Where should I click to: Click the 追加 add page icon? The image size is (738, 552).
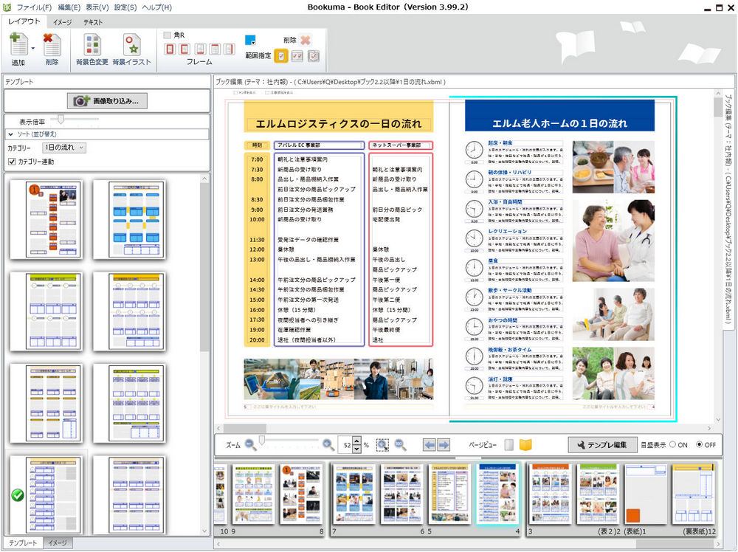click(x=18, y=45)
